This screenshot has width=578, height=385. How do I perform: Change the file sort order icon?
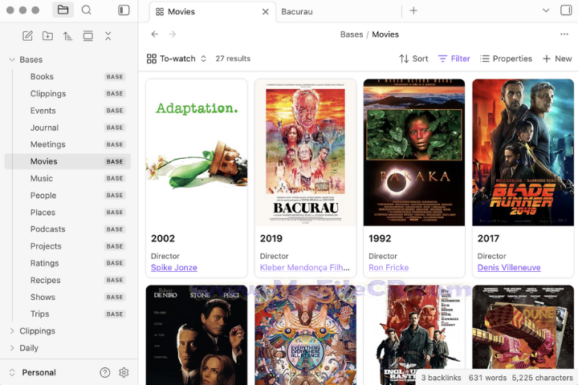pos(67,36)
